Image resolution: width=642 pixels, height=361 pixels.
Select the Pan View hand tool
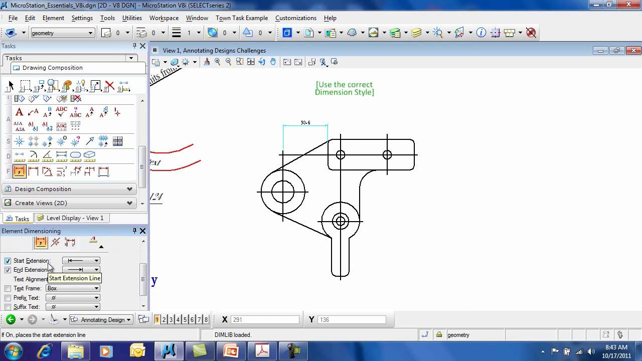coord(273,62)
